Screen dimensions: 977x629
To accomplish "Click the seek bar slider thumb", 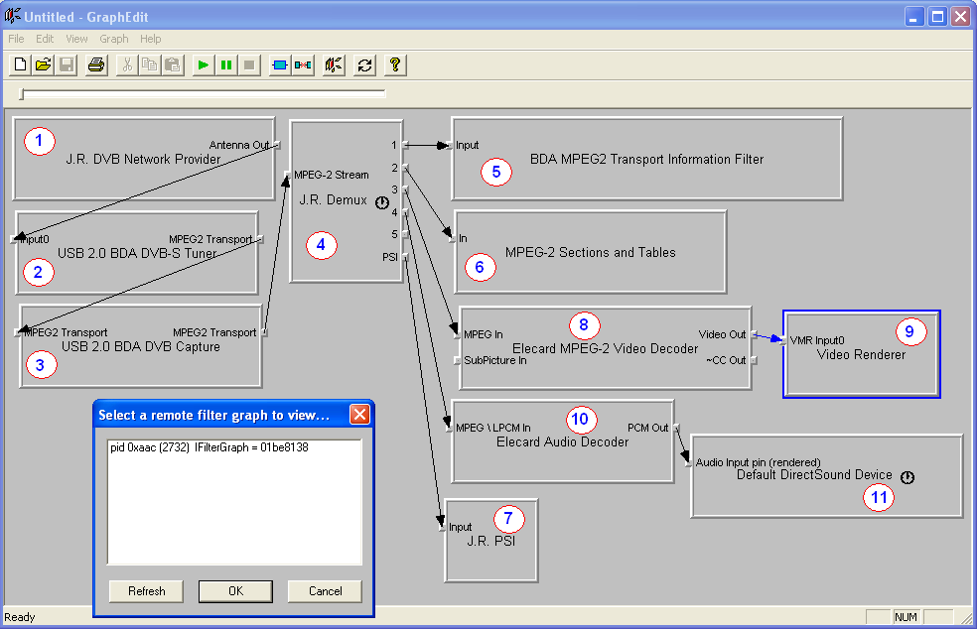I will point(22,94).
